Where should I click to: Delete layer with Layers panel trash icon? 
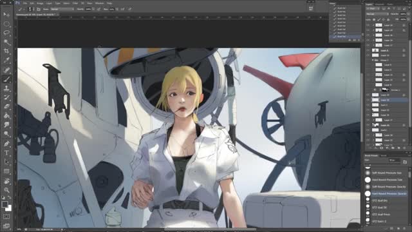[404, 148]
